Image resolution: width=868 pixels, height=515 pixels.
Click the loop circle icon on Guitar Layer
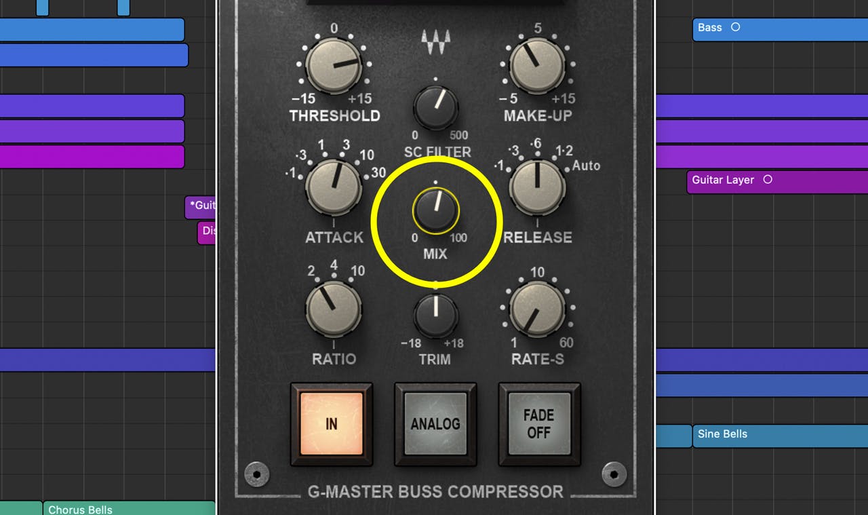tap(768, 180)
